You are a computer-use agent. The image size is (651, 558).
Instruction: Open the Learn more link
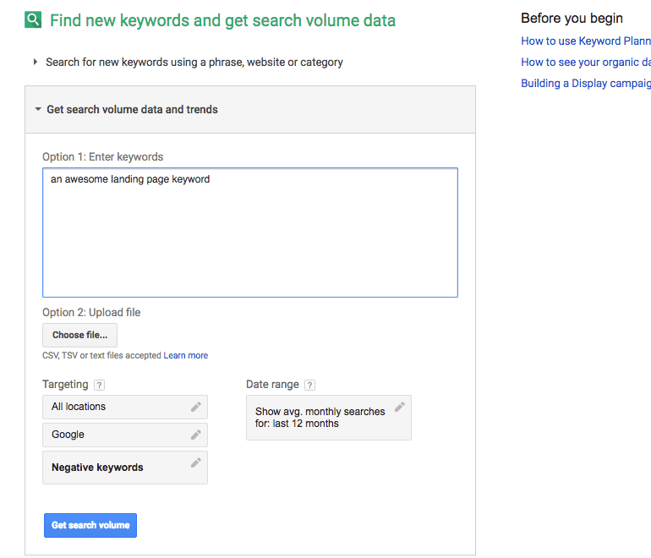coord(186,356)
